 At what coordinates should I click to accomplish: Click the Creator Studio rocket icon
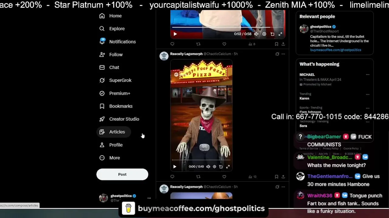[x=102, y=119]
